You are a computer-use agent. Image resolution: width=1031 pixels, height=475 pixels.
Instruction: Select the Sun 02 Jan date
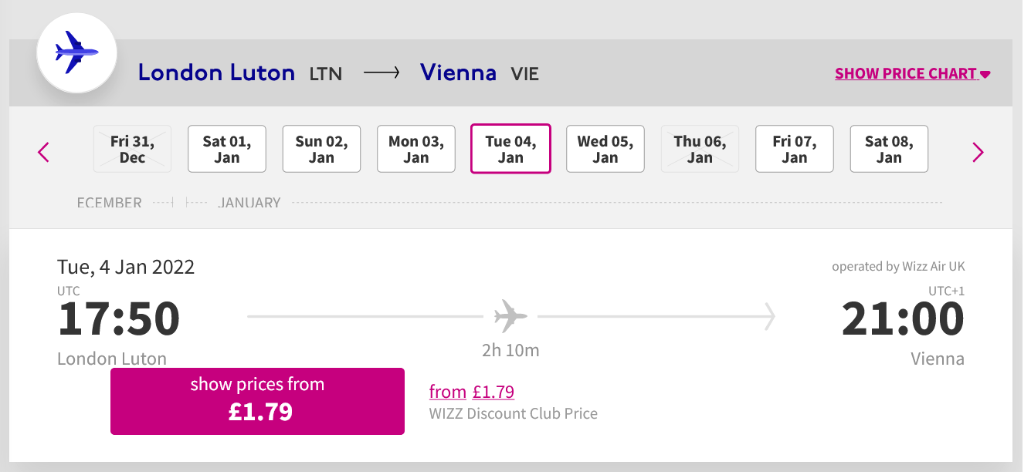[321, 148]
